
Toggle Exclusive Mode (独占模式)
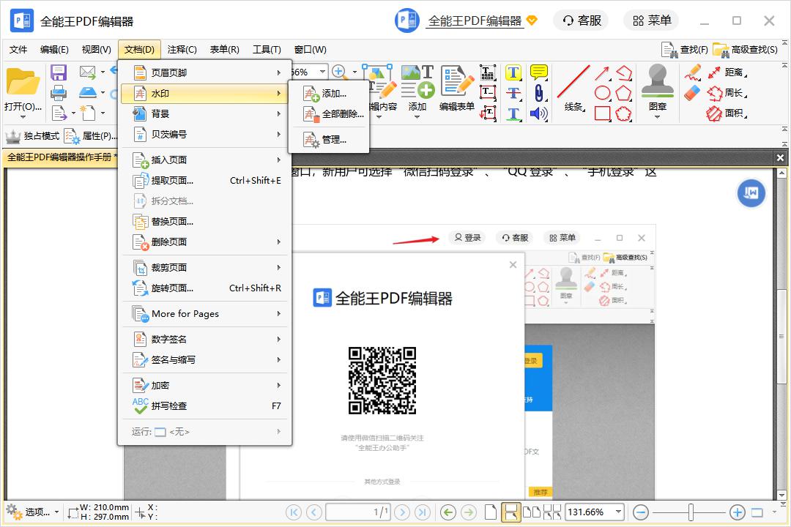click(x=32, y=136)
